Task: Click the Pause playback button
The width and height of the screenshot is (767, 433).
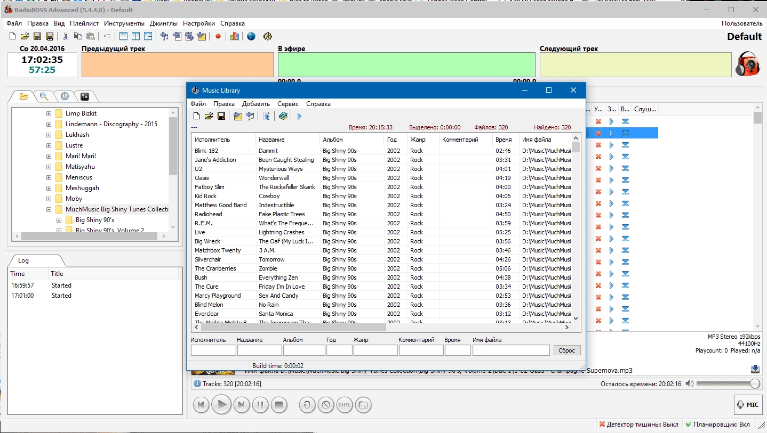Action: (260, 405)
